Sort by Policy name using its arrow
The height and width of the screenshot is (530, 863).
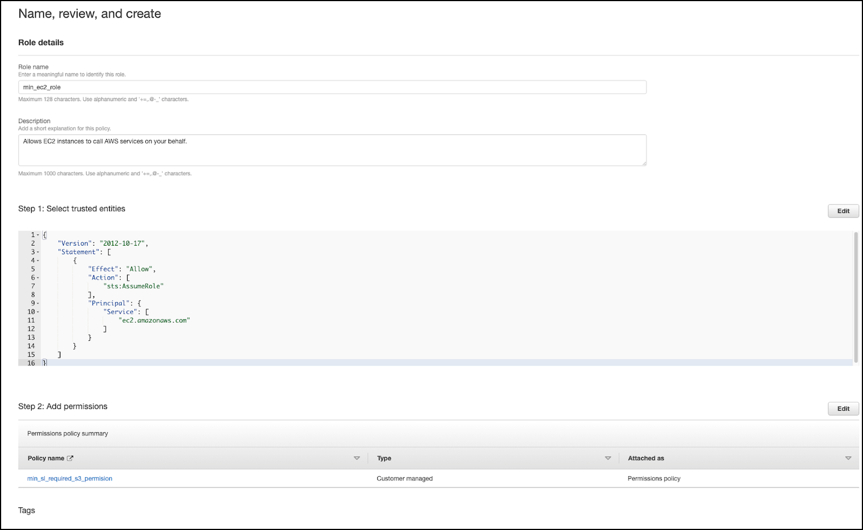(357, 458)
